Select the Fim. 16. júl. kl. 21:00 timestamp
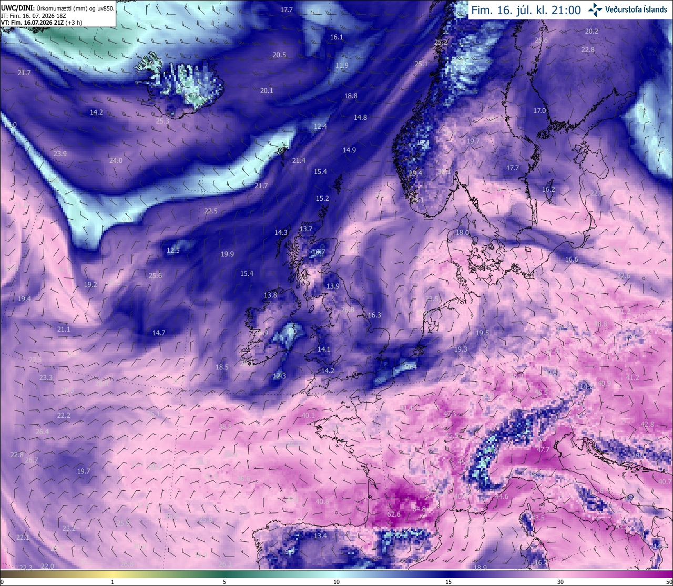The image size is (673, 586). coord(526,10)
